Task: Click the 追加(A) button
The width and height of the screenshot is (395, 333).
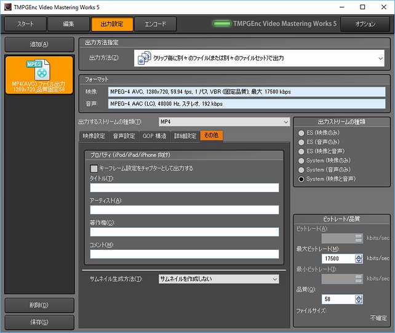Action: tap(39, 44)
